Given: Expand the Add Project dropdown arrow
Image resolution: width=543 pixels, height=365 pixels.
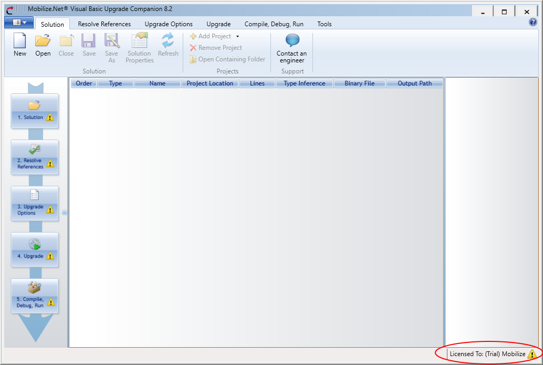Looking at the screenshot, I should click(x=237, y=36).
